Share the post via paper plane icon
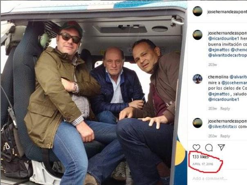This screenshot has width=247, height=185. pyautogui.click(x=221, y=147)
